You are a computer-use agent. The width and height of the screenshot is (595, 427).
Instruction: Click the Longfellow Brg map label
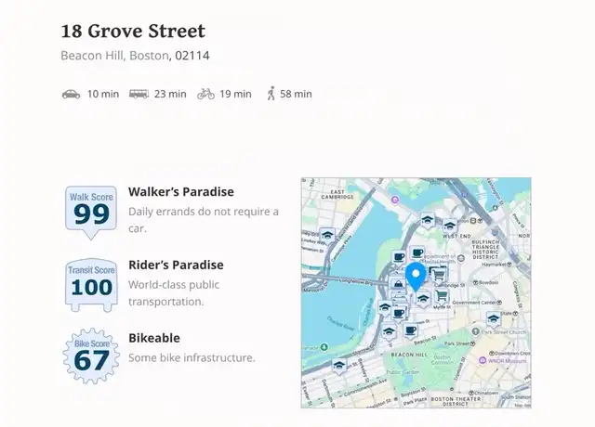(356, 282)
